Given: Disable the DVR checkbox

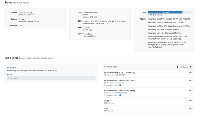Looking at the screenshot, I should (8, 75).
